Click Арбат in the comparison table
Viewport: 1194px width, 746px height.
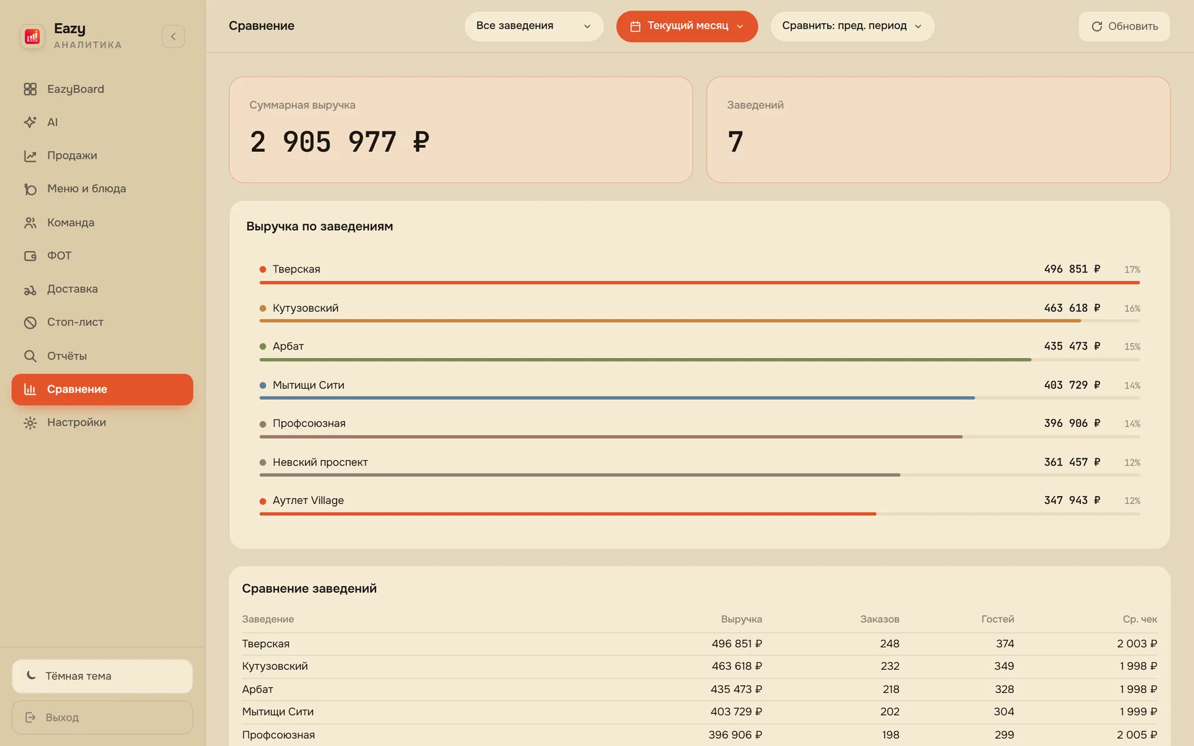tap(257, 690)
